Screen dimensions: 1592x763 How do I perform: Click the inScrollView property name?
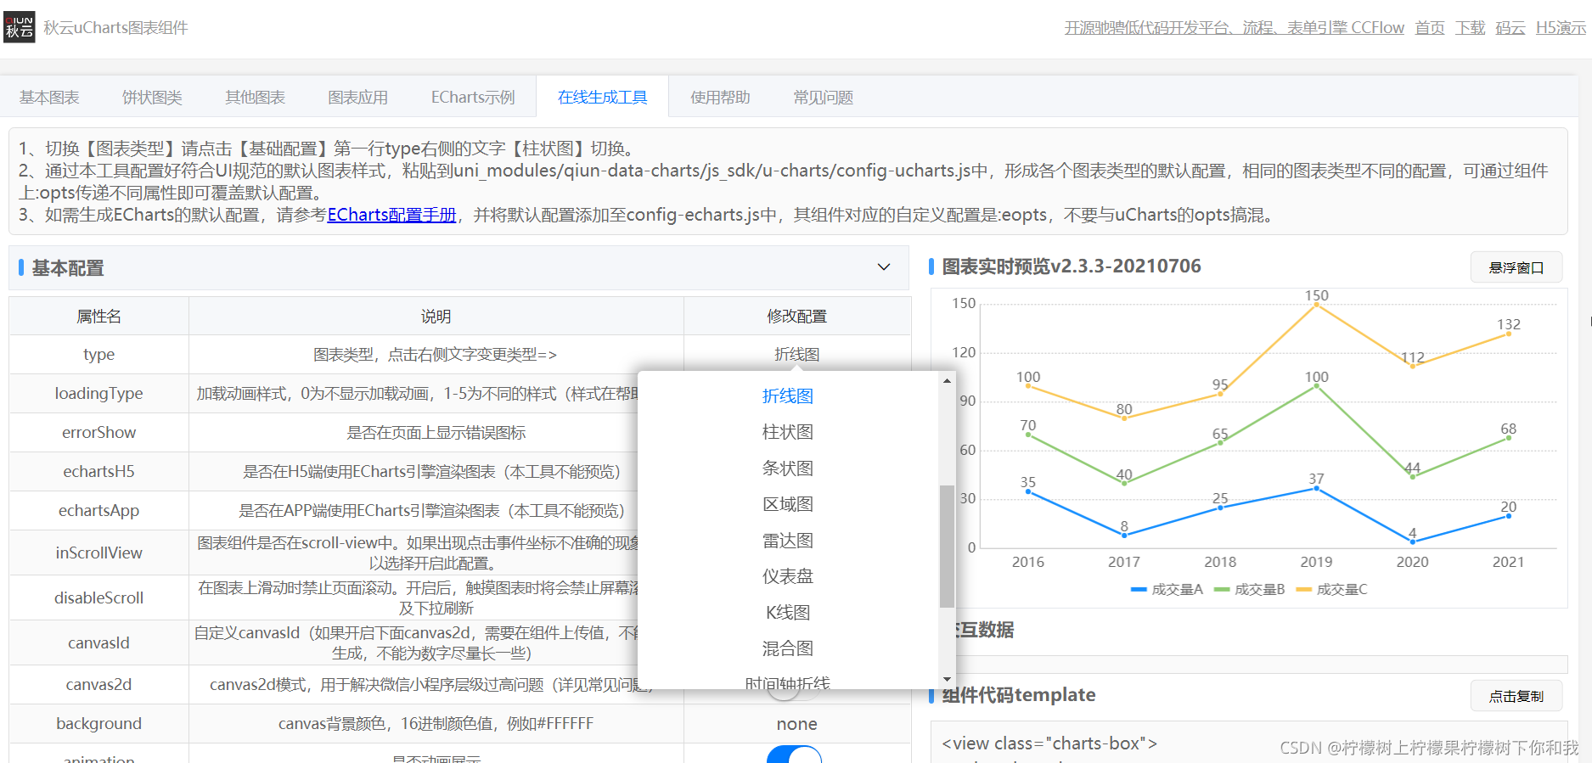(x=98, y=553)
